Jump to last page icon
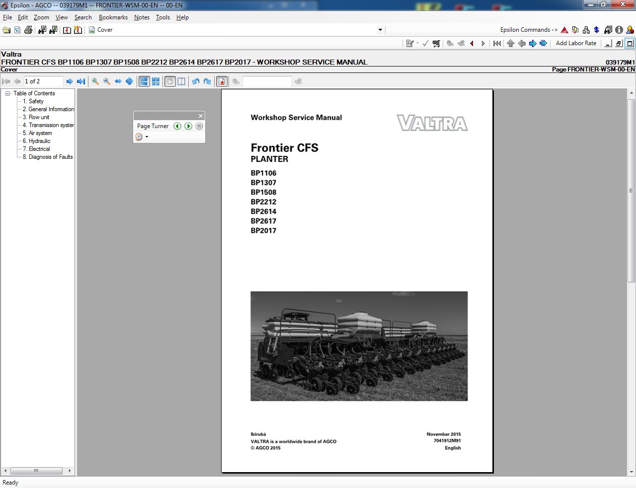Viewport: 636px width, 488px height. [81, 81]
